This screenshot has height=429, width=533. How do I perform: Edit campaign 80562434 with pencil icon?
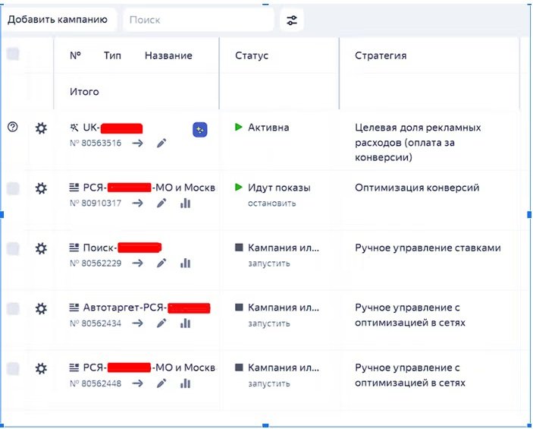tap(161, 323)
